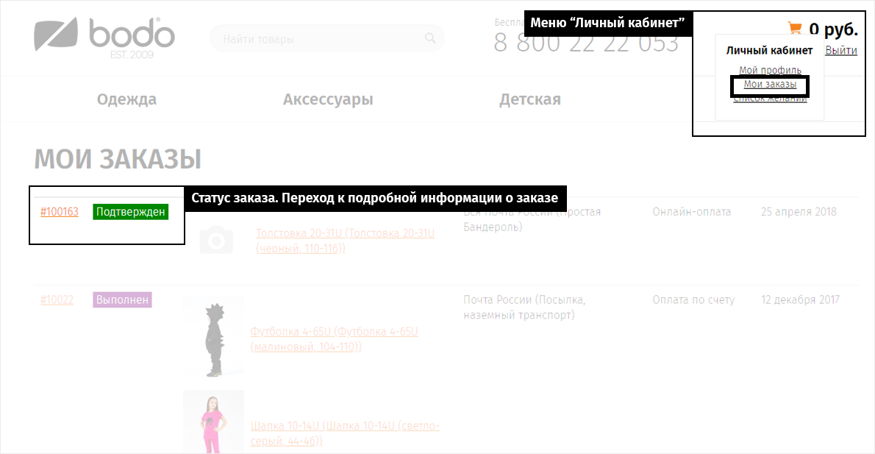Open the Одежда category
This screenshot has height=454, width=875.
tap(126, 99)
